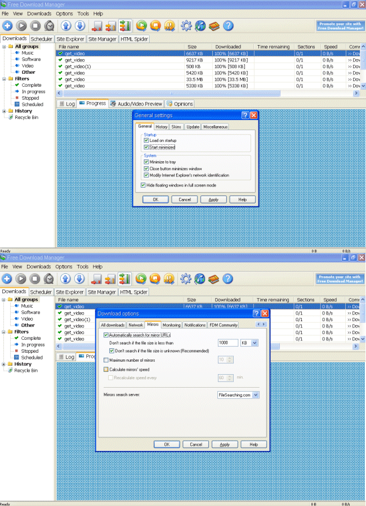Toggle Hide floating windows in full screen mode
This screenshot has height=506, width=366.
click(x=143, y=185)
